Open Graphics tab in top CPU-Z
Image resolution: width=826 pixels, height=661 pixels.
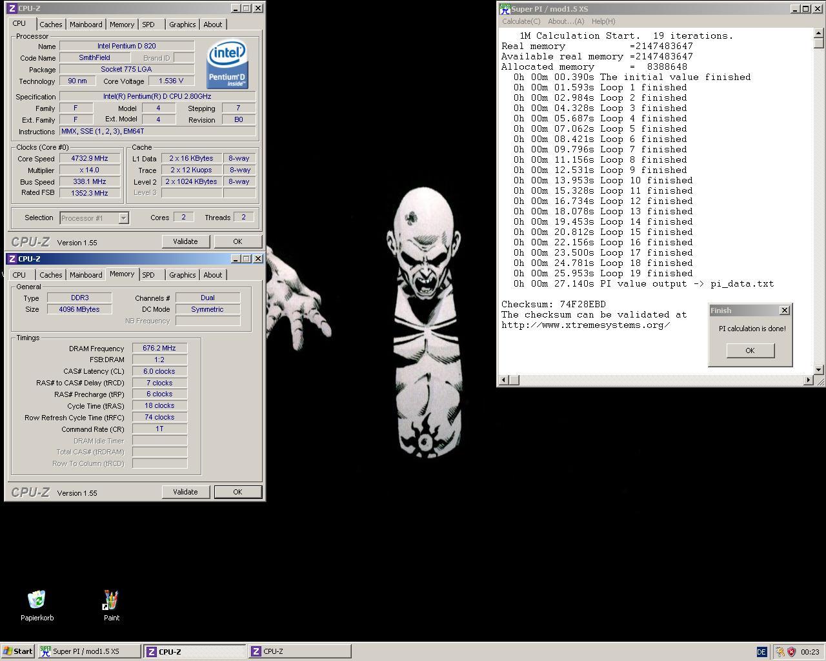pos(182,25)
